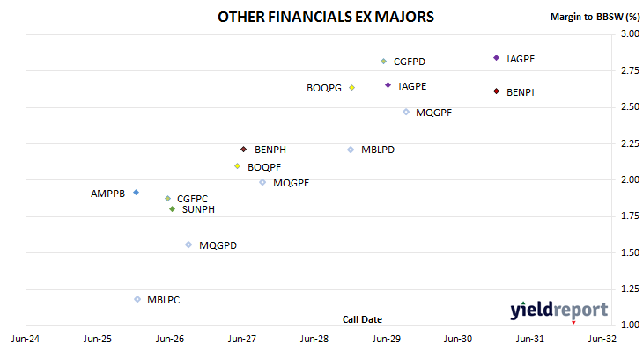This screenshot has width=643, height=351.
Task: Select the BOQPG yellow diamond marker
Action: (351, 88)
